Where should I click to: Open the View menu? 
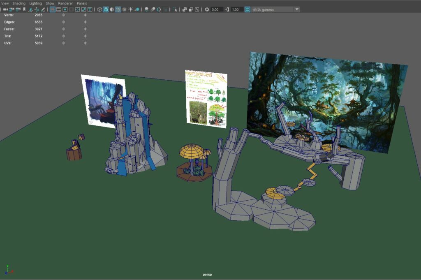coord(5,3)
